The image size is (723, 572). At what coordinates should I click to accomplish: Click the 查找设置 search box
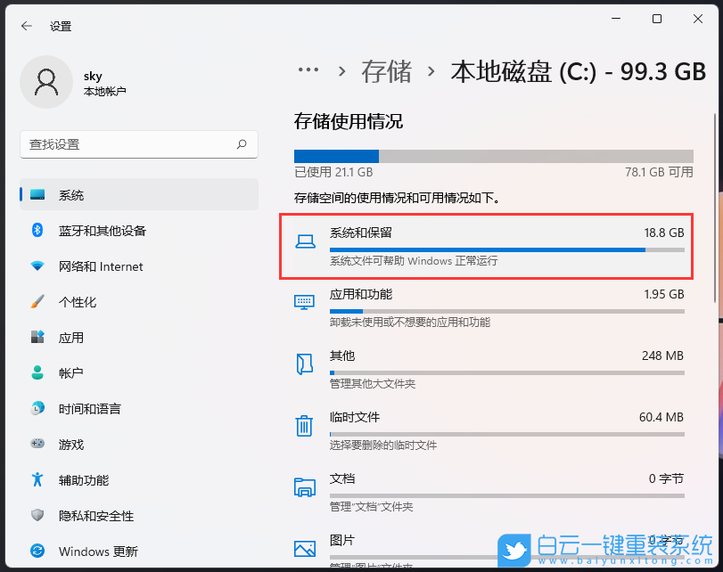pos(138,144)
